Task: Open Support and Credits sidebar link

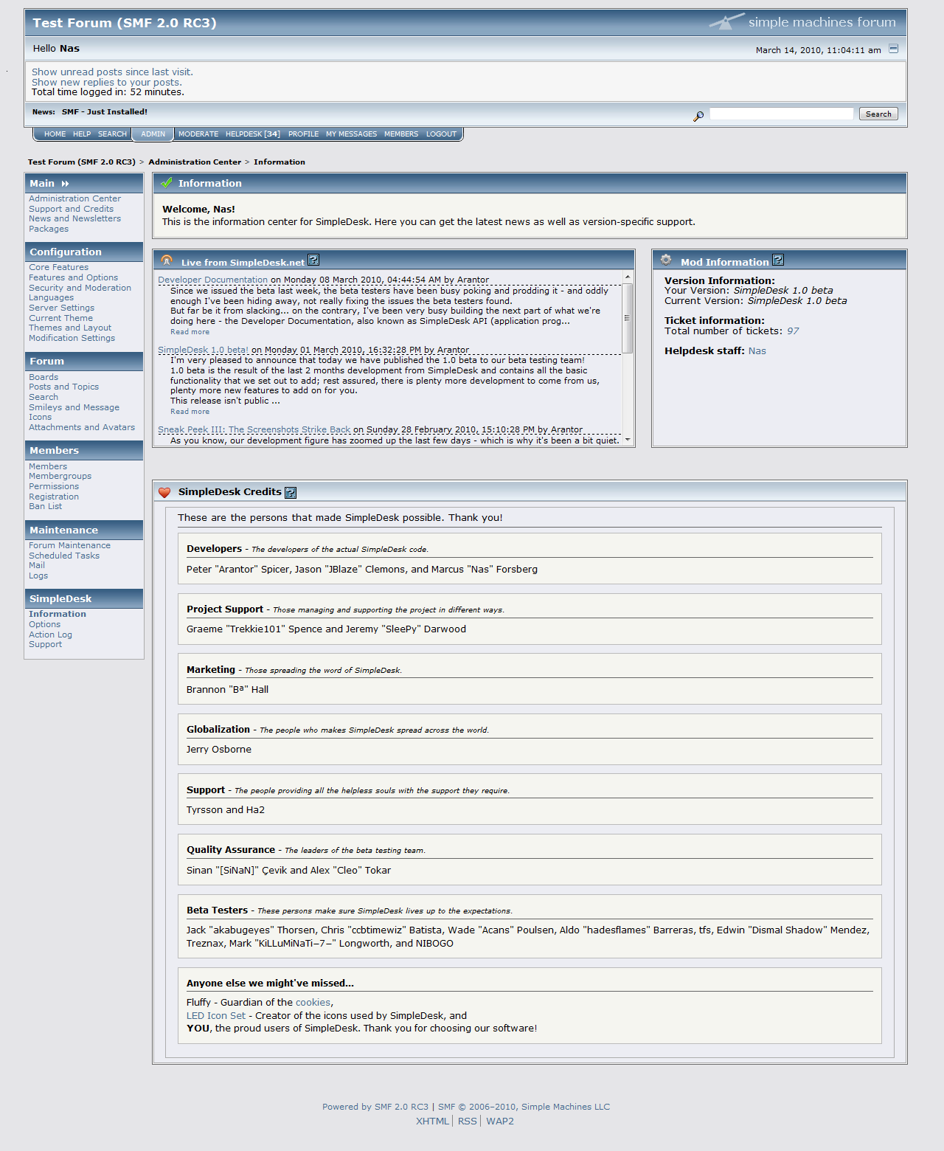Action: pyautogui.click(x=71, y=209)
